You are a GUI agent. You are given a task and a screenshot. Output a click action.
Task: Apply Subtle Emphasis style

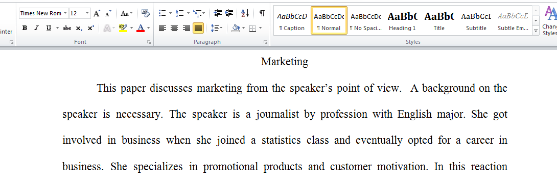(513, 20)
